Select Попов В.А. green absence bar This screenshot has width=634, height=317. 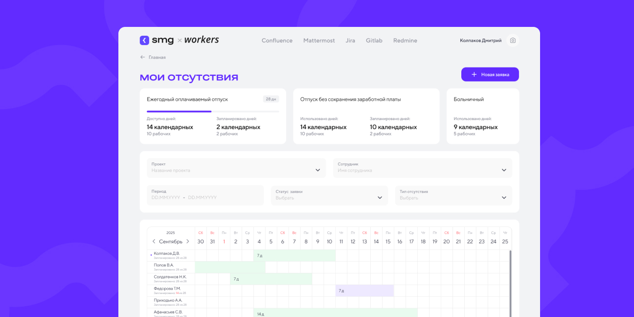click(x=230, y=267)
